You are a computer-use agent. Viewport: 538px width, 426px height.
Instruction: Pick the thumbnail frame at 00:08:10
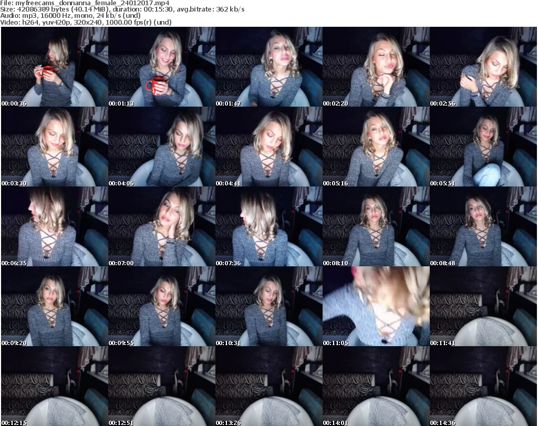376,226
